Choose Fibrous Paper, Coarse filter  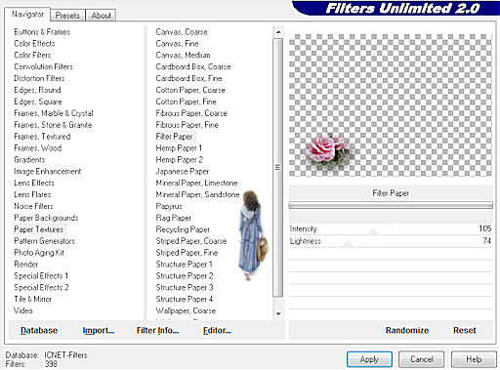(191, 113)
